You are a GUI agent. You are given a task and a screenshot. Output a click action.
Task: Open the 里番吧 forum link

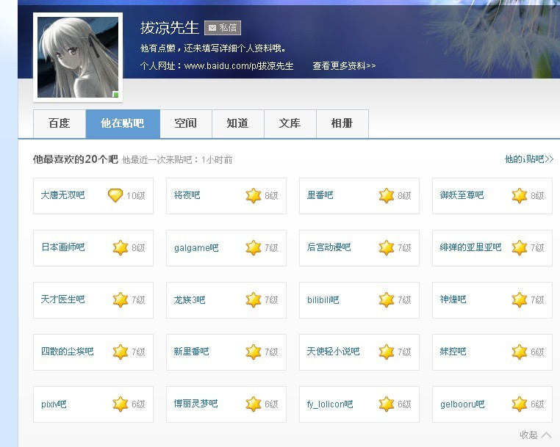tap(320, 195)
